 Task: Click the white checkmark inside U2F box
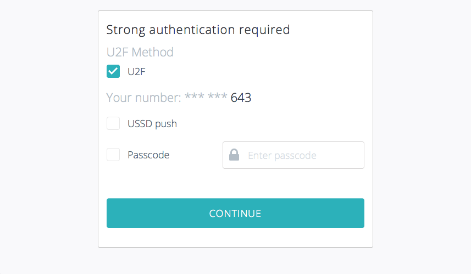point(113,71)
